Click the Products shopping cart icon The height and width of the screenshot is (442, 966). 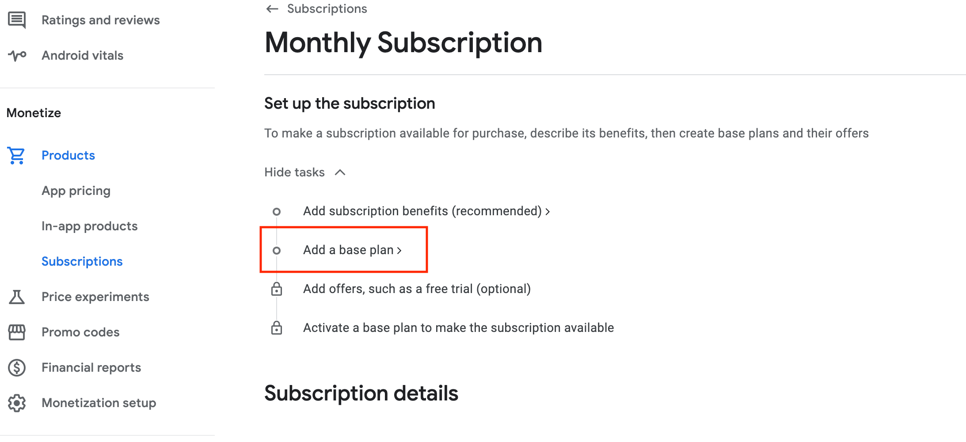pyautogui.click(x=16, y=156)
